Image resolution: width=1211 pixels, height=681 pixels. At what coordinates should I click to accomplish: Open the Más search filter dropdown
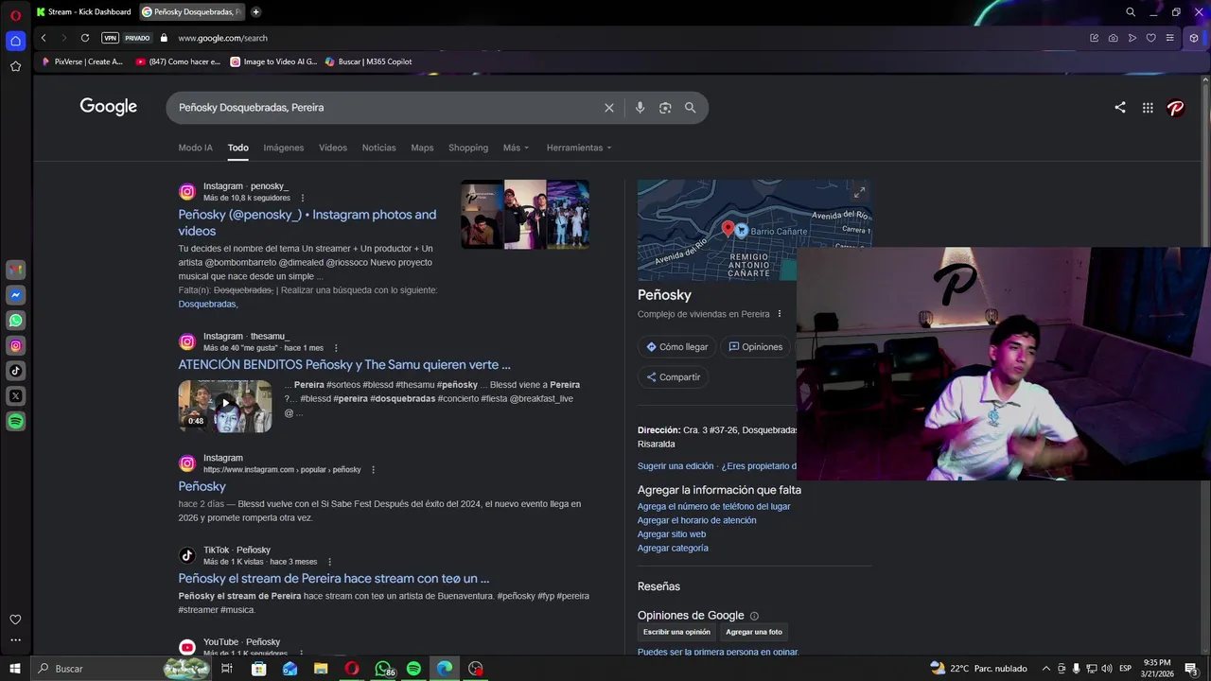point(516,148)
